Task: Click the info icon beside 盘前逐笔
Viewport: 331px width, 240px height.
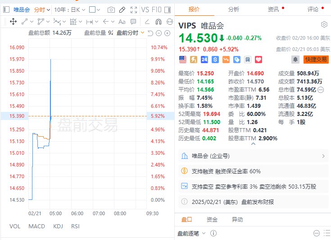Action: point(213,233)
